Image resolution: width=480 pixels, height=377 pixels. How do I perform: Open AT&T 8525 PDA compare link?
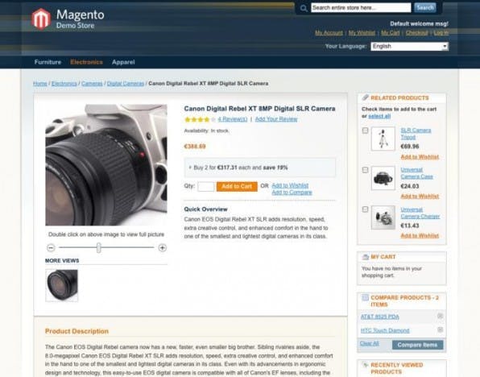[379, 317]
